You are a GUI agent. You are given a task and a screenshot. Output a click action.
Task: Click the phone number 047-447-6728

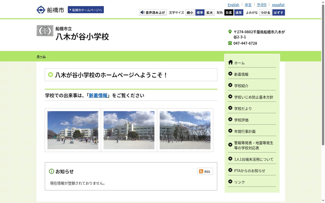[245, 43]
